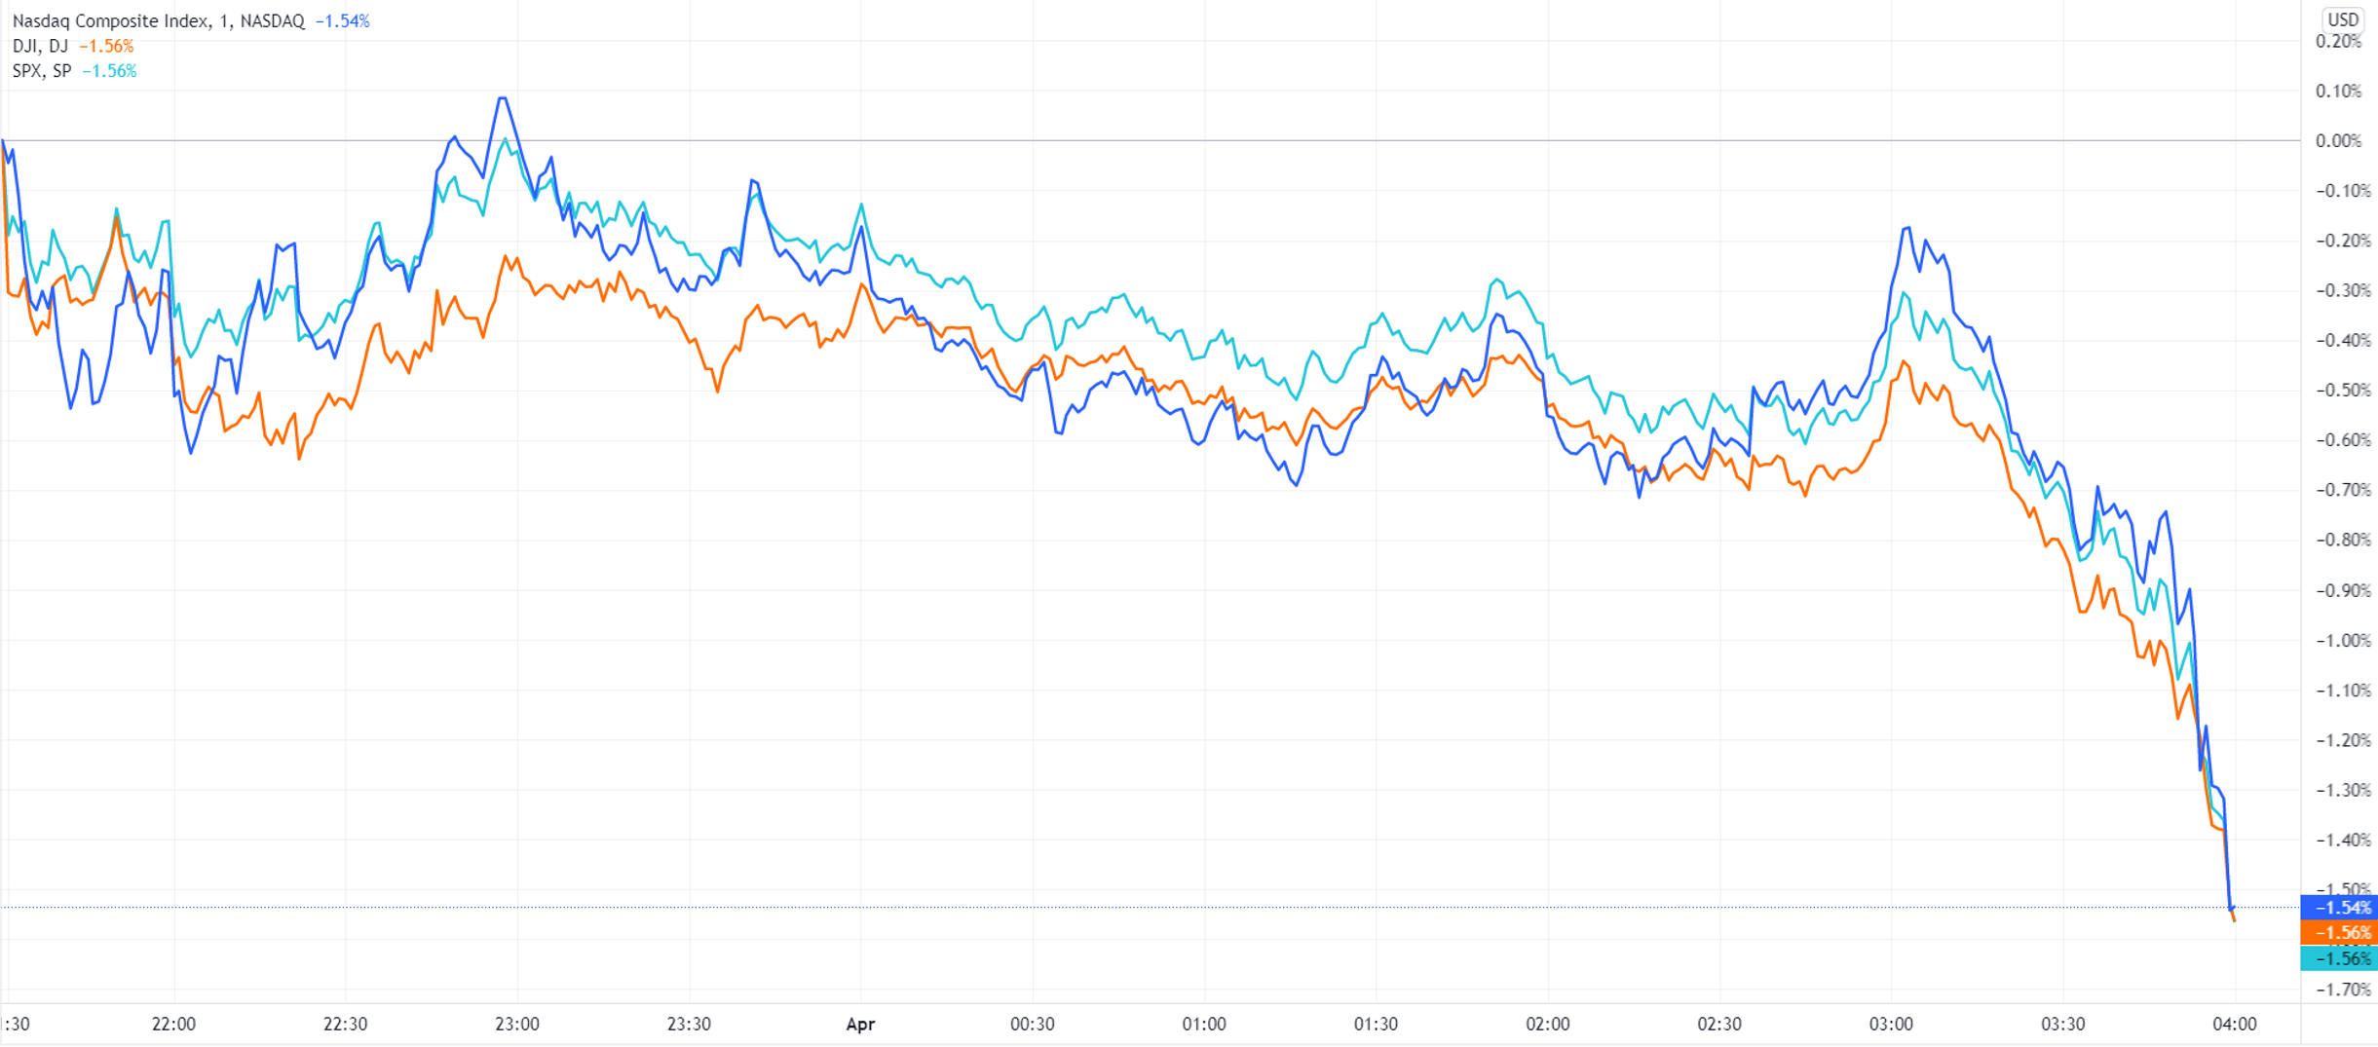
Task: Click the Apr date label on time axis
Action: click(x=860, y=1024)
